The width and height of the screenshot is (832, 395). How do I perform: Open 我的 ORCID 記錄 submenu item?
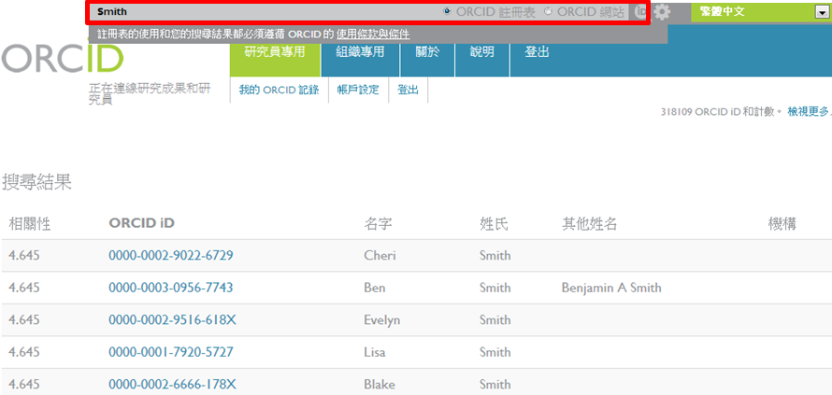280,90
